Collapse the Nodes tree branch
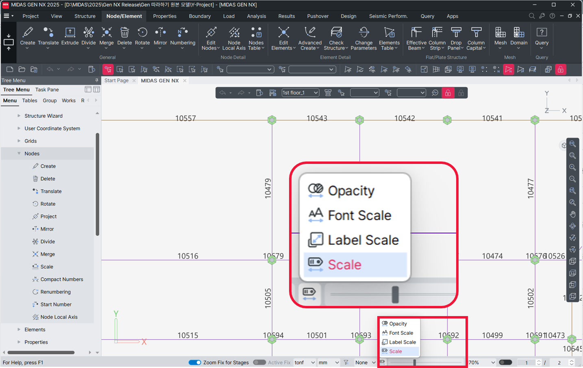The width and height of the screenshot is (583, 368). point(19,153)
